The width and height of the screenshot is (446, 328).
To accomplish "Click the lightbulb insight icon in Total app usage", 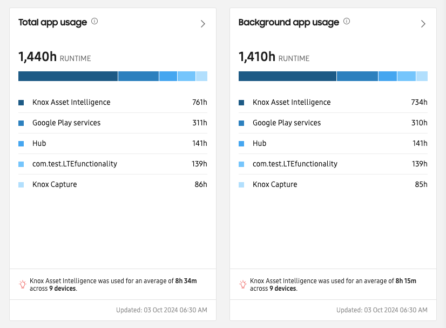I will point(23,284).
